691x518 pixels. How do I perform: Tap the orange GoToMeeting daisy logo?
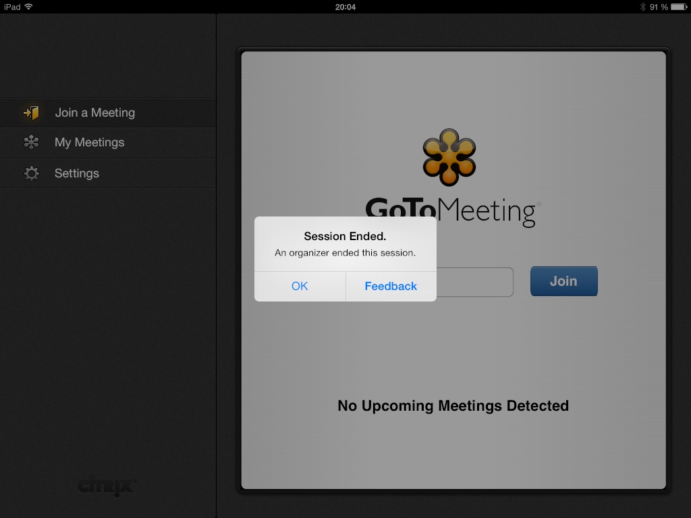pyautogui.click(x=449, y=157)
